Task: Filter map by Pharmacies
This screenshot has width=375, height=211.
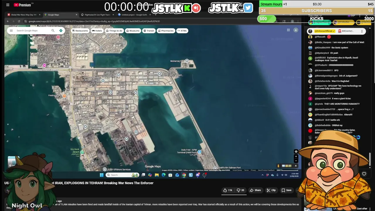Action: pyautogui.click(x=166, y=31)
